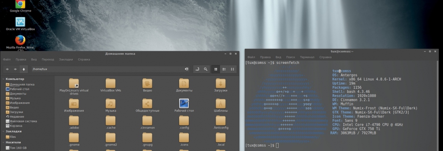Open Файл menu in terminal window
The width and height of the screenshot is (443, 151).
(x=251, y=57)
